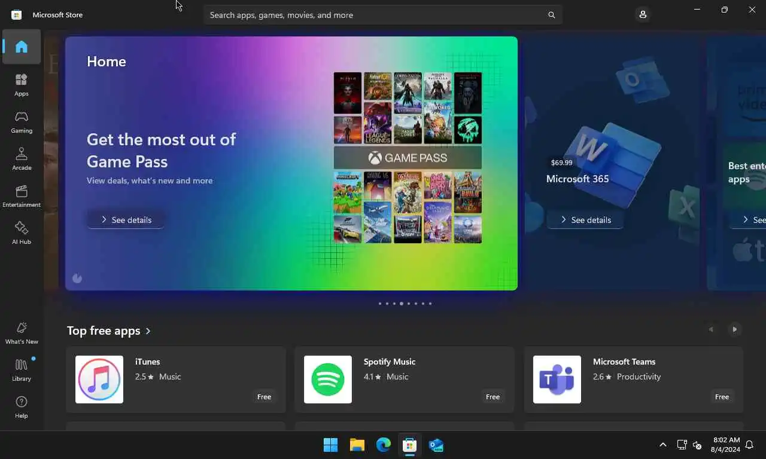This screenshot has width=766, height=459.
Task: Go to the Home page in sidebar
Action: pos(22,47)
